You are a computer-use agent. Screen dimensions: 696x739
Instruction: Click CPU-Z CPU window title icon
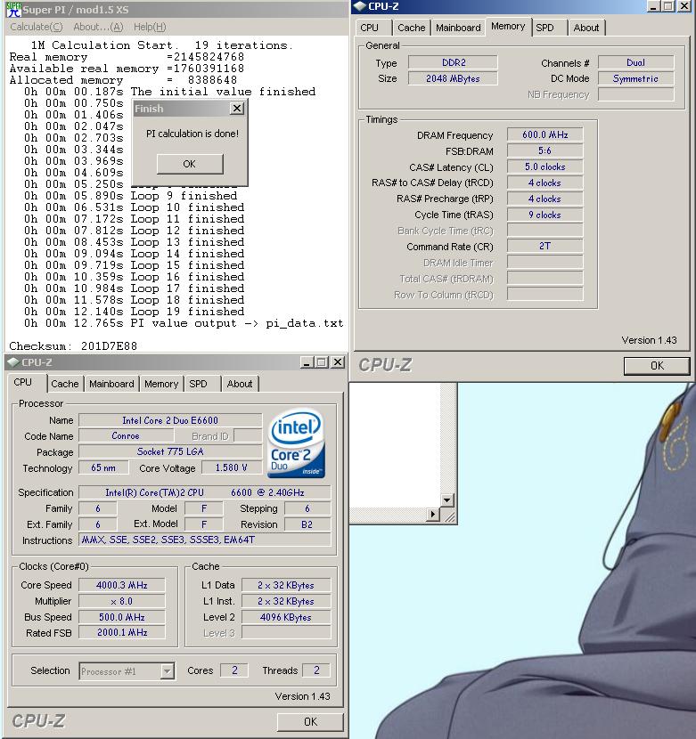pos(13,362)
